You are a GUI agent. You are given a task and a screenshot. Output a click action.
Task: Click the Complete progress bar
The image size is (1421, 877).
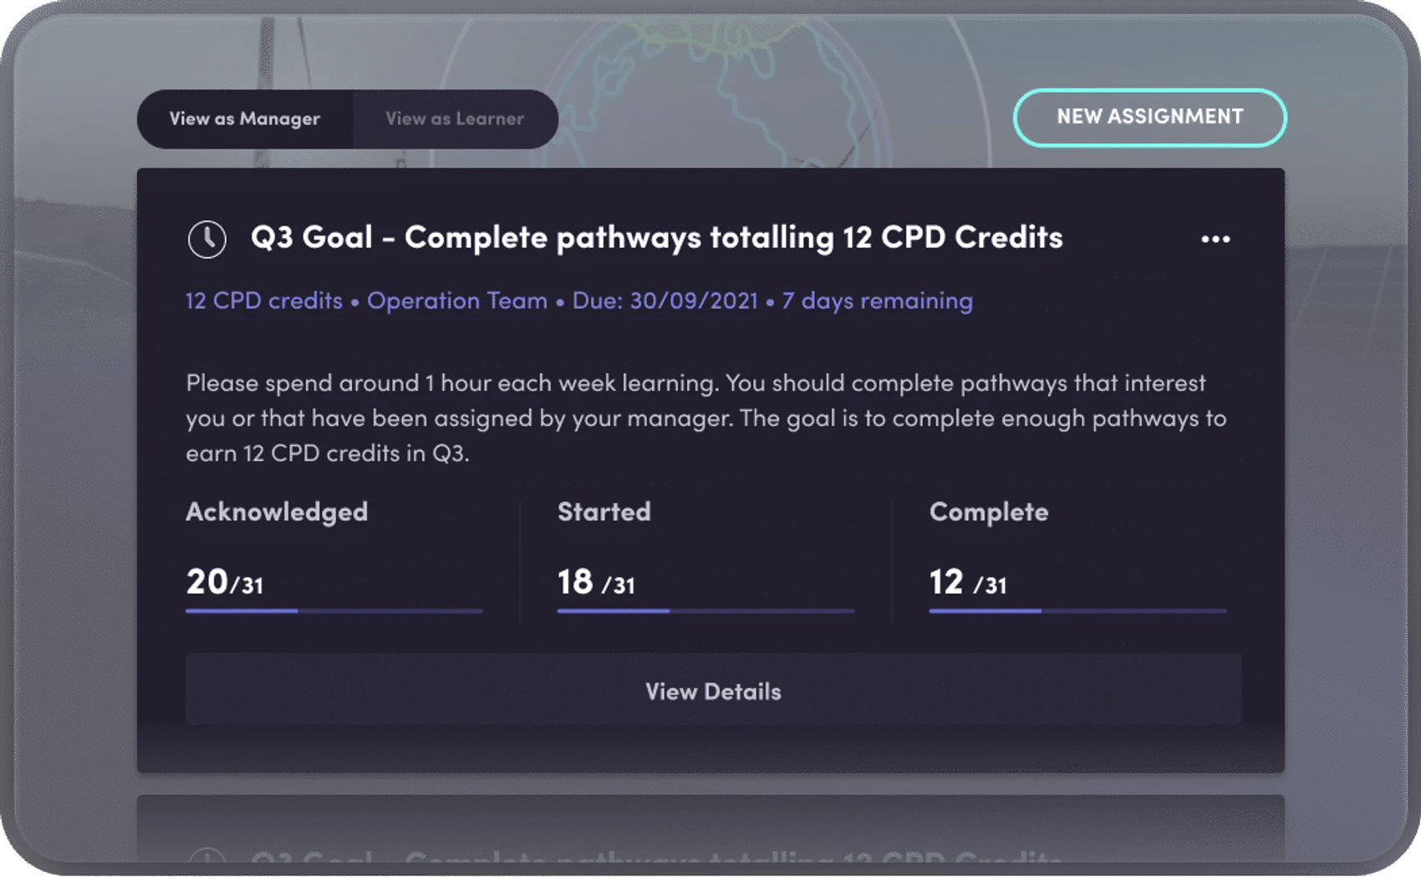pyautogui.click(x=1078, y=611)
